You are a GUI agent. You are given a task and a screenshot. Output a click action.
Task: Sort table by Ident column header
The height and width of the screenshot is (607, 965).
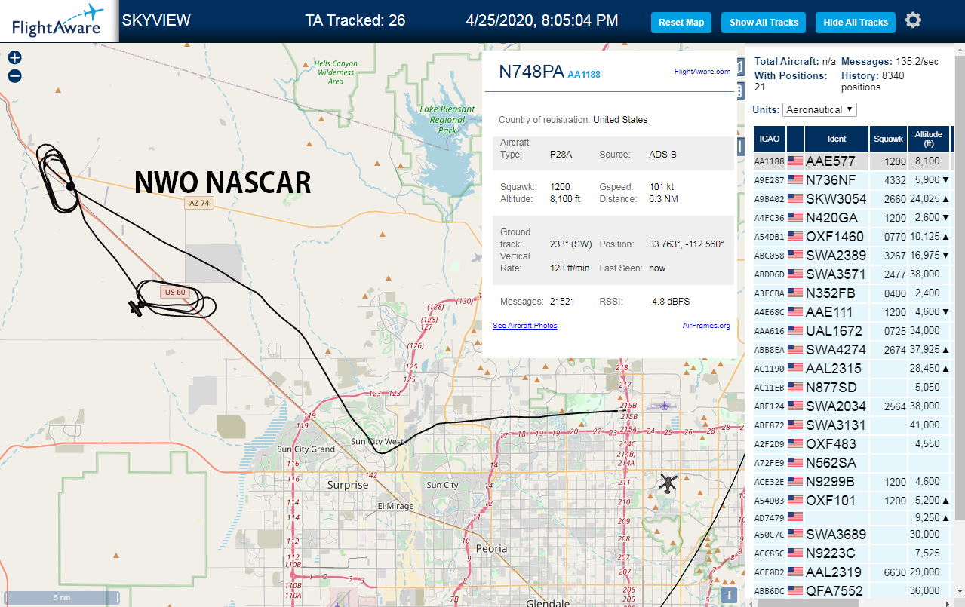pos(837,139)
